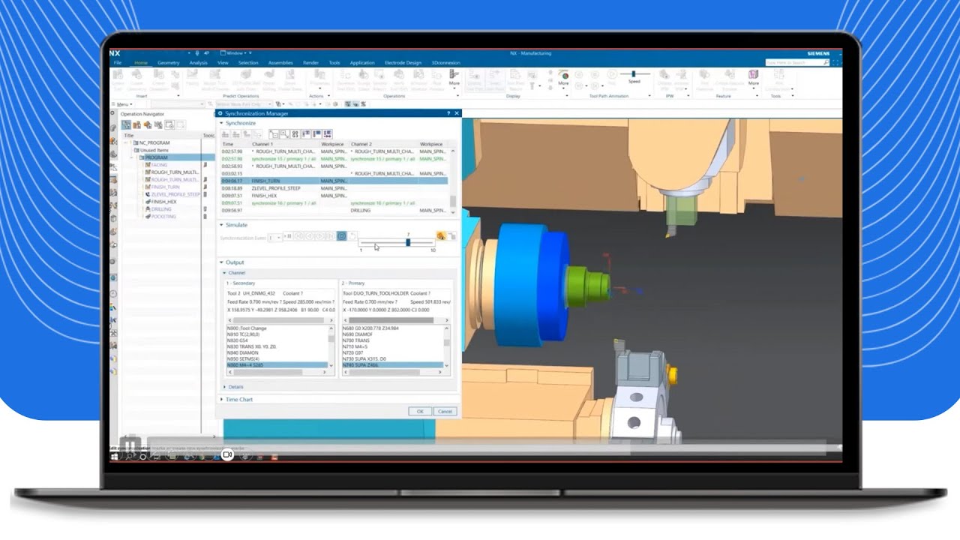Open Synchronization Event number dropdown

275,237
